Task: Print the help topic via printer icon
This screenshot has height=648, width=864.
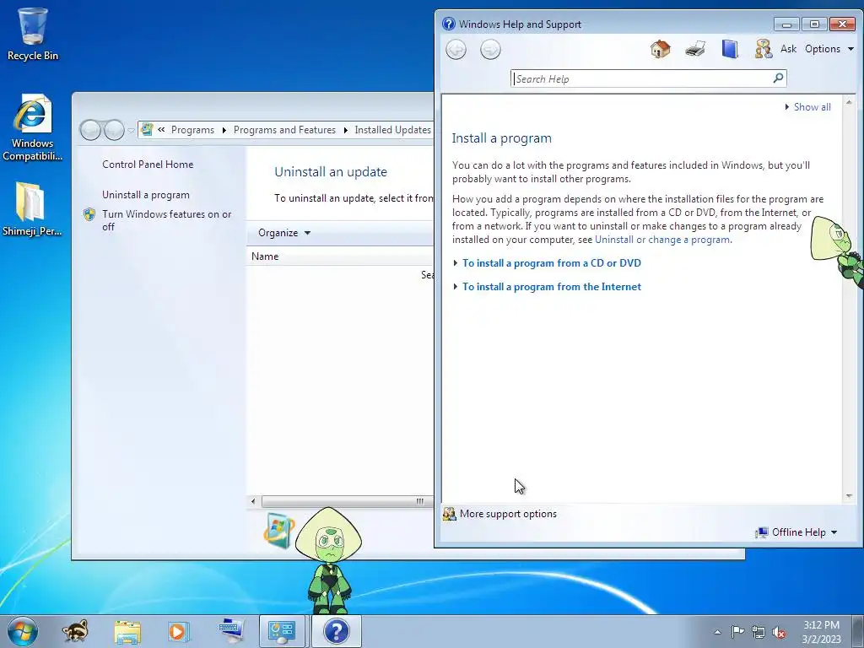Action: click(x=695, y=49)
